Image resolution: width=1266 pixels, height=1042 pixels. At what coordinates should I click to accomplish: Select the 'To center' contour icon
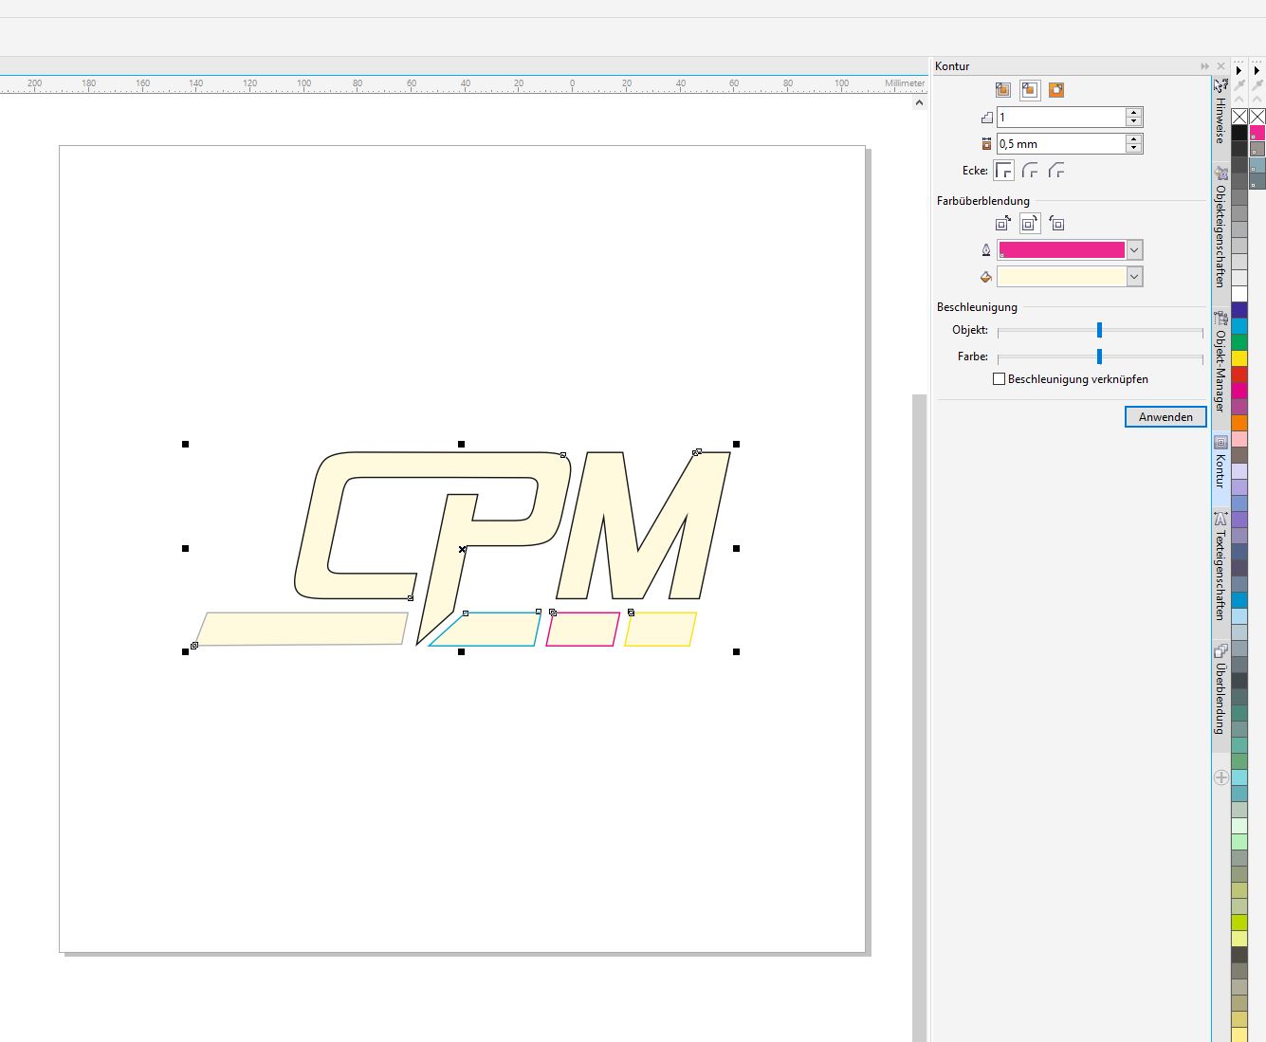tap(1003, 90)
